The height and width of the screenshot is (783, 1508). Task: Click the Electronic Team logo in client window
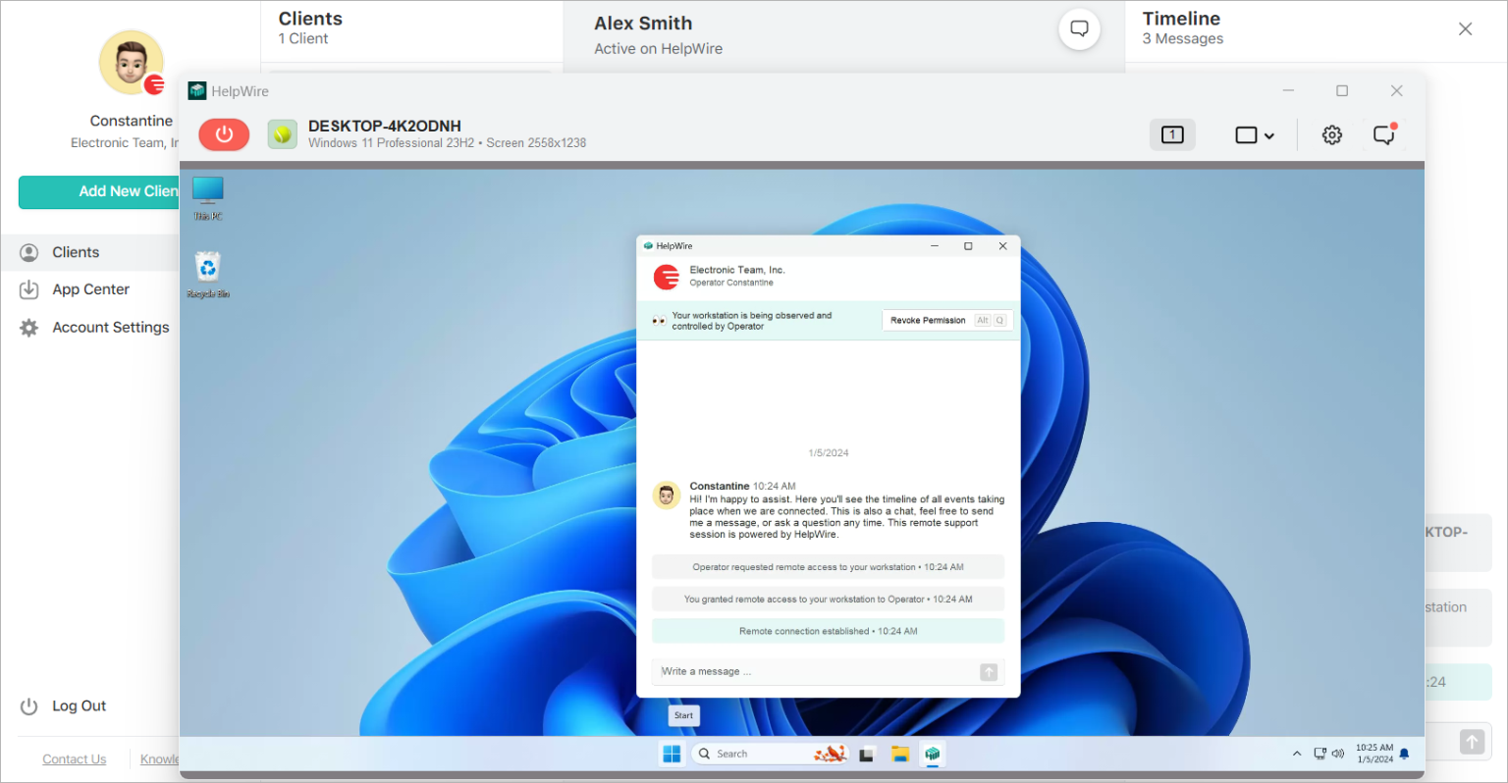(x=667, y=277)
